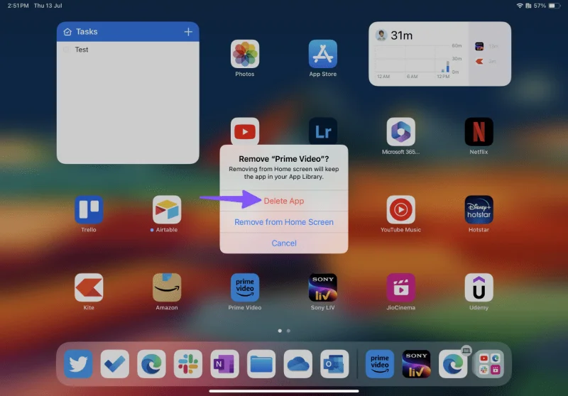568x396 pixels.
Task: Tap the Prime Video home screen icon
Action: (x=245, y=287)
